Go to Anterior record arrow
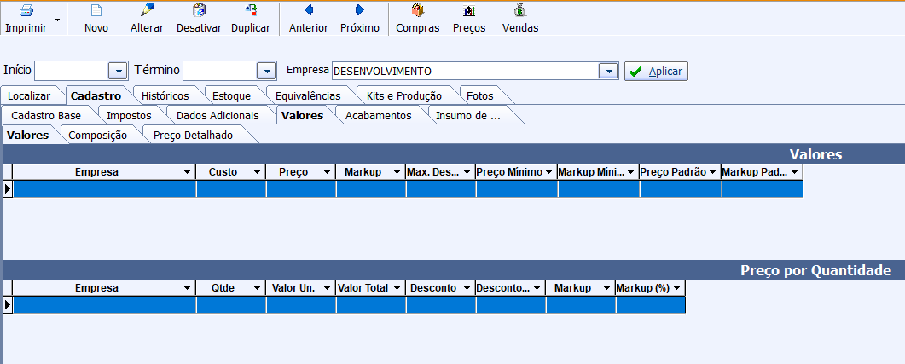This screenshot has width=905, height=364. [x=308, y=11]
